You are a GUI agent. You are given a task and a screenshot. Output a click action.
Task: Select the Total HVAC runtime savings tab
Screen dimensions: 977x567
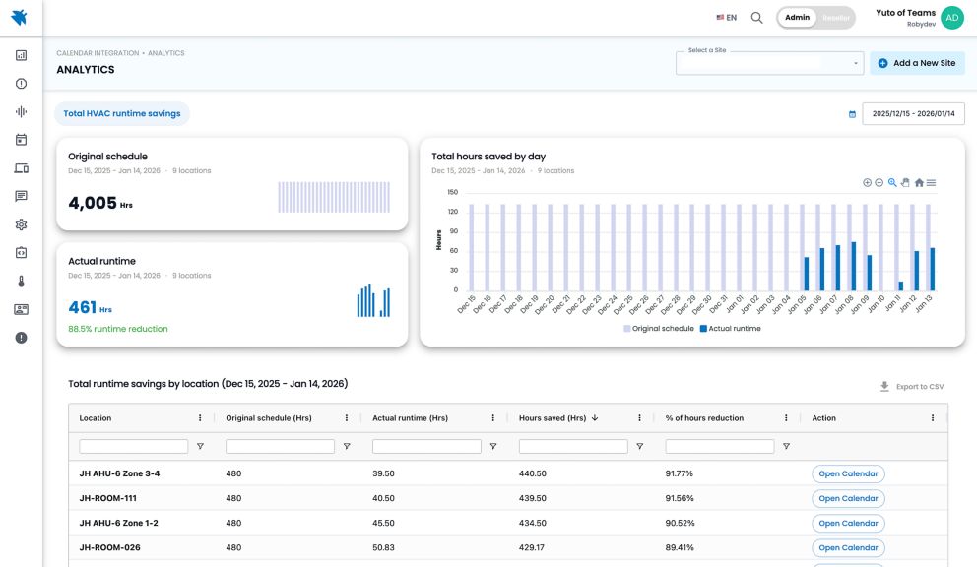click(x=122, y=112)
